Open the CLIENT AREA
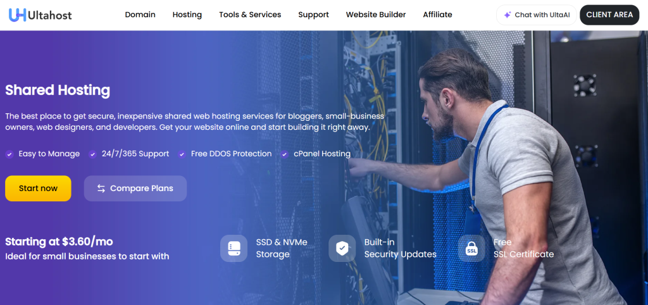Image resolution: width=648 pixels, height=305 pixels. click(609, 15)
